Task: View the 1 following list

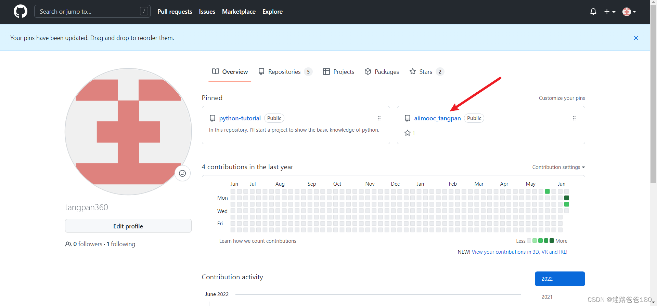Action: (121, 244)
